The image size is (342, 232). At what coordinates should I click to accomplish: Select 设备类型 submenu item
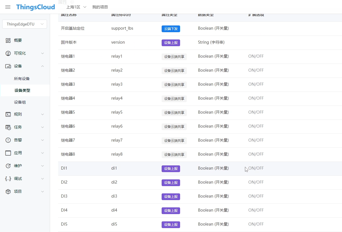pyautogui.click(x=22, y=90)
